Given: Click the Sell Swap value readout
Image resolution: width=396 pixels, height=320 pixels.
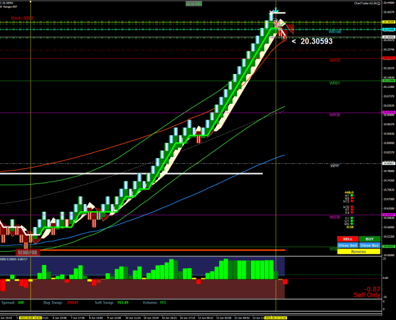Looking at the screenshot, I should tap(112, 302).
